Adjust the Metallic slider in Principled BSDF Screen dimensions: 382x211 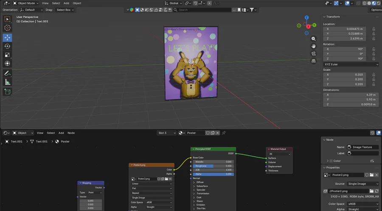pyautogui.click(x=213, y=162)
